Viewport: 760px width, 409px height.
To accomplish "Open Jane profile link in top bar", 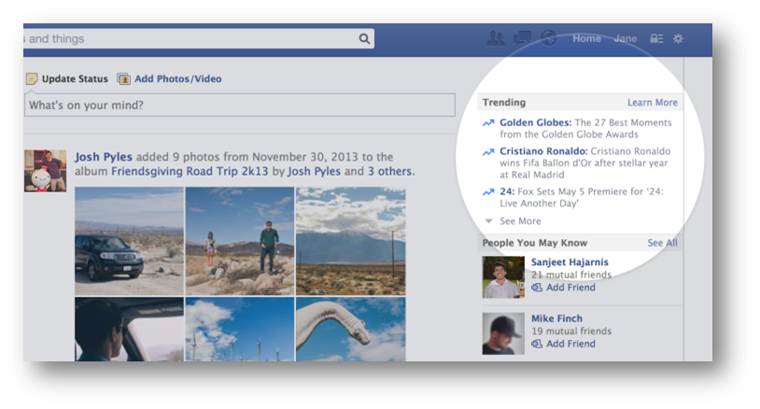I will (x=626, y=38).
